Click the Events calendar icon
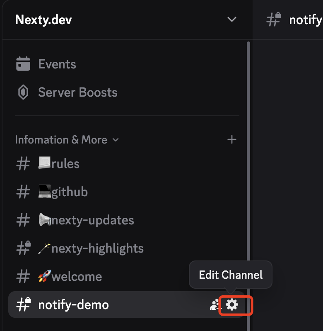 pyautogui.click(x=23, y=64)
